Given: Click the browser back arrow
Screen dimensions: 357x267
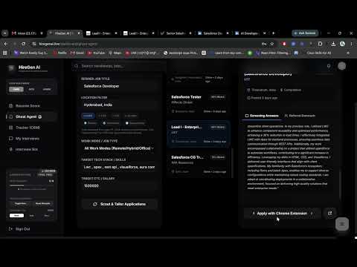Looking at the screenshot, I should 6,44.
